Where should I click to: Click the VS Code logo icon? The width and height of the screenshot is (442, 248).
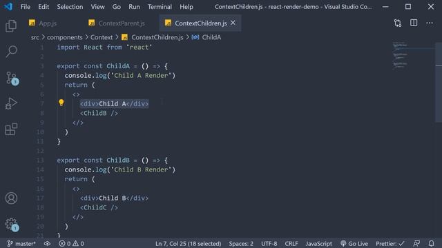tap(8, 6)
